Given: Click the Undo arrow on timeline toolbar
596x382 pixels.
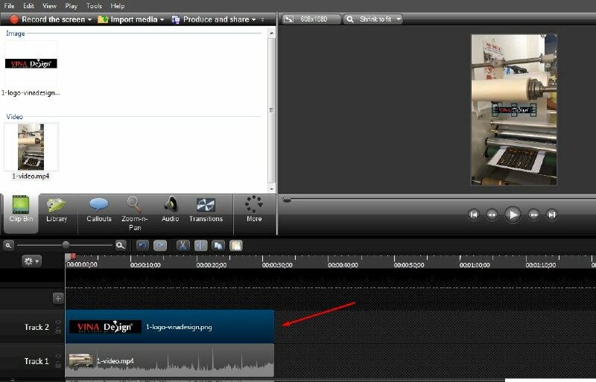Looking at the screenshot, I should pos(142,245).
